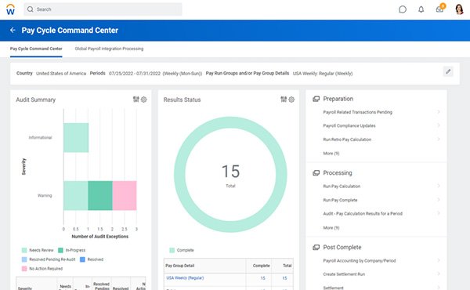
Task: Click the Preparation section icon
Action: click(x=316, y=99)
